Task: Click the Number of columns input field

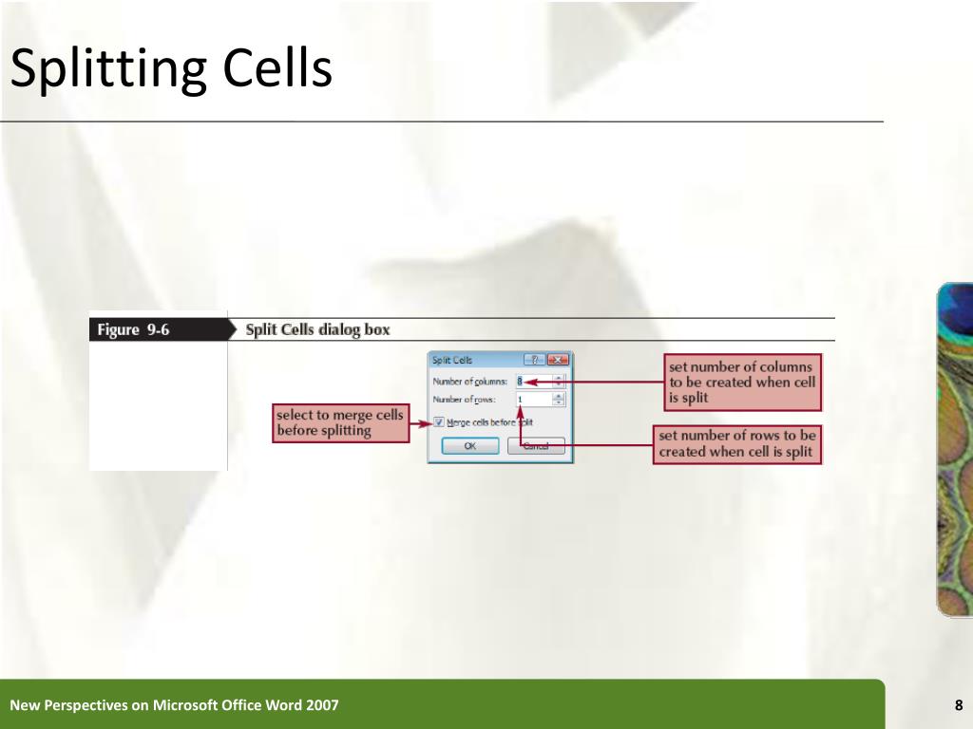Action: click(x=534, y=382)
